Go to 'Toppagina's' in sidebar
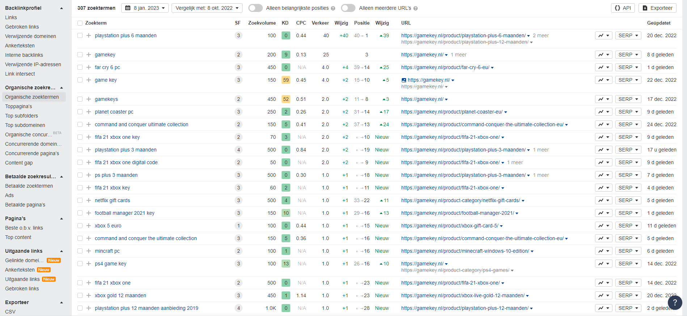The width and height of the screenshot is (687, 316). 18,106
